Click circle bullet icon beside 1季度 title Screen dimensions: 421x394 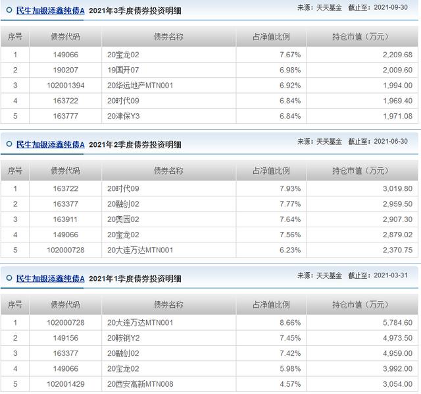[x=9, y=278]
